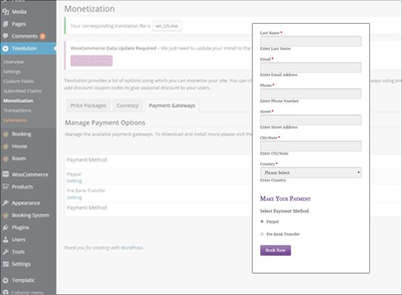Screen dimensions: 402x295
Task: Click the Products cart icon
Action: [6, 187]
